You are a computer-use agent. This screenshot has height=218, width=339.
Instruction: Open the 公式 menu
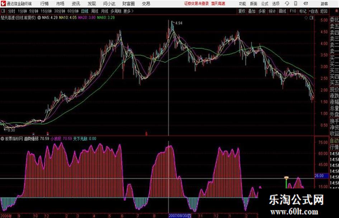pyautogui.click(x=264, y=4)
